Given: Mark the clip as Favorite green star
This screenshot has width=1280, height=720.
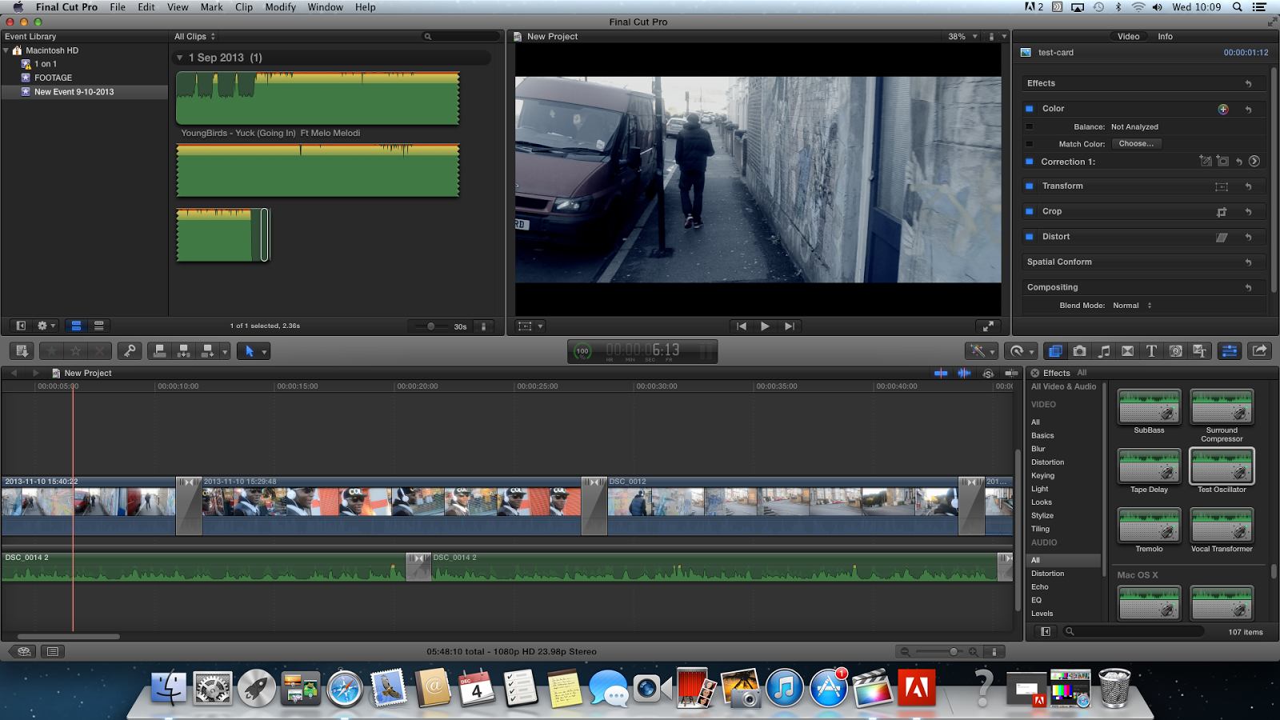Looking at the screenshot, I should pos(51,351).
